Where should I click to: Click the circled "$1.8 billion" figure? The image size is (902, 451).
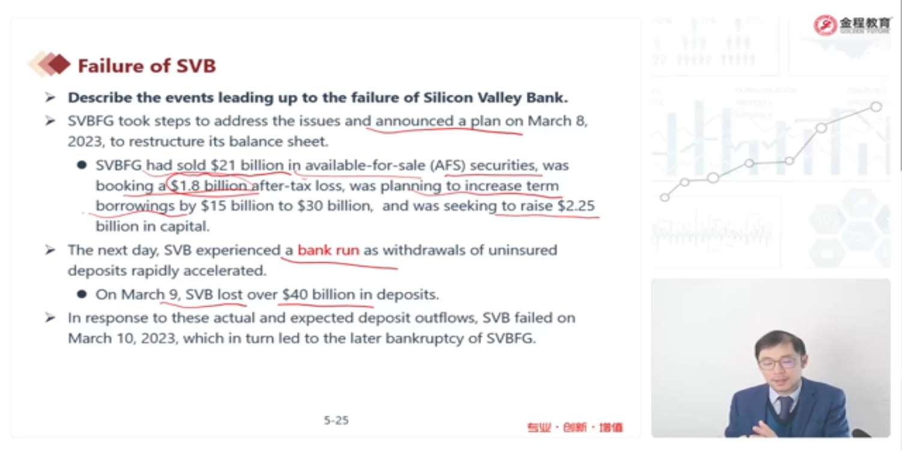(209, 186)
